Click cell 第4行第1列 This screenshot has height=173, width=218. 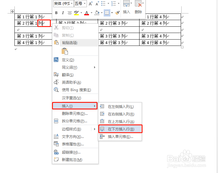[33, 43]
